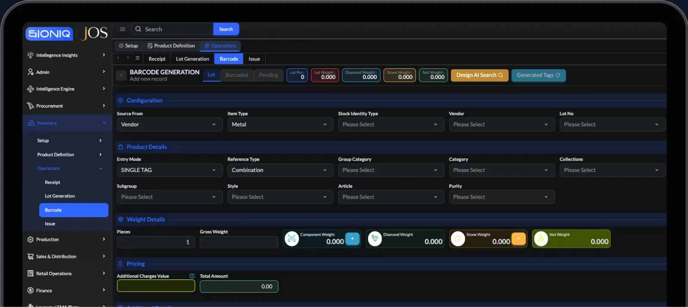
Task: Click the next arrow in tab strip
Action: 128,58
